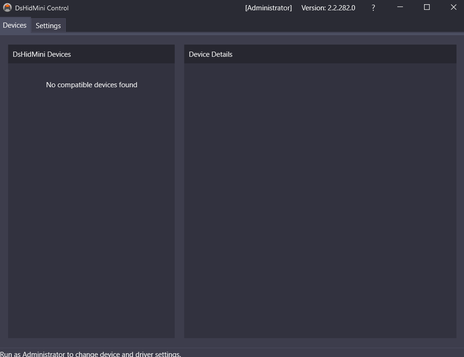Click the Device Details panel header
464x357 pixels.
tap(320, 54)
